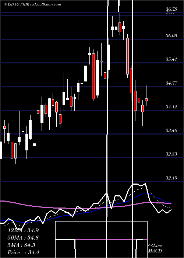Image resolution: width=184 pixels, height=258 pixels.
Task: Click the 5MA : 34.5 readout
Action: (x=21, y=245)
